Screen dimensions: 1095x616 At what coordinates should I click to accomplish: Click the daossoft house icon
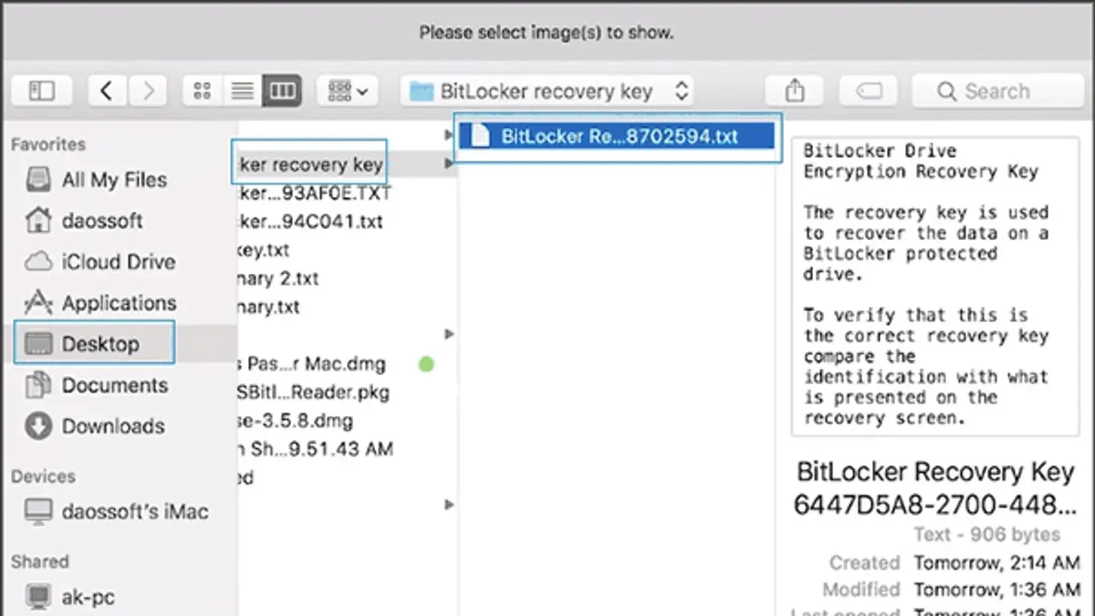38,220
